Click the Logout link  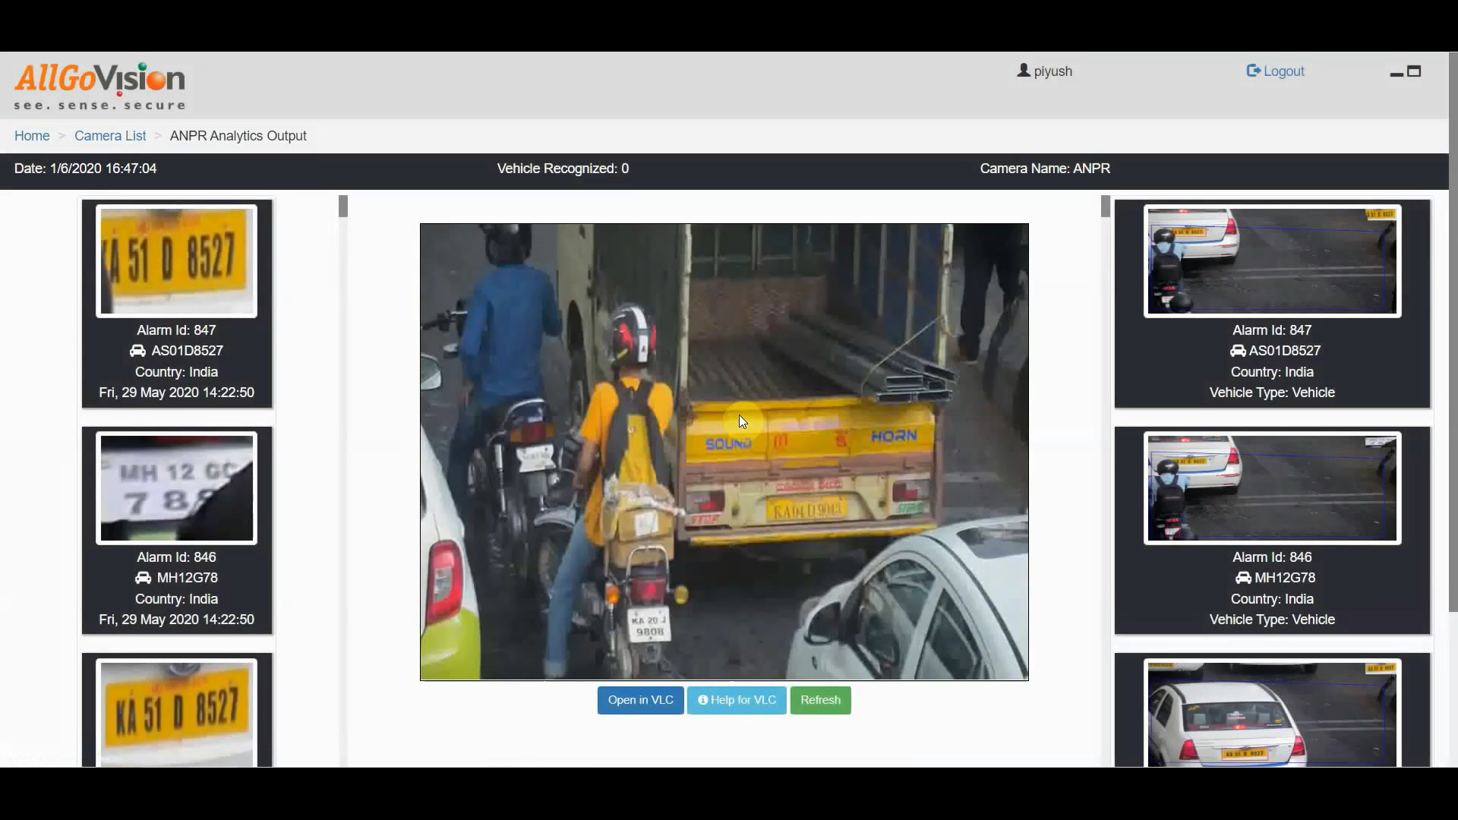(1275, 71)
